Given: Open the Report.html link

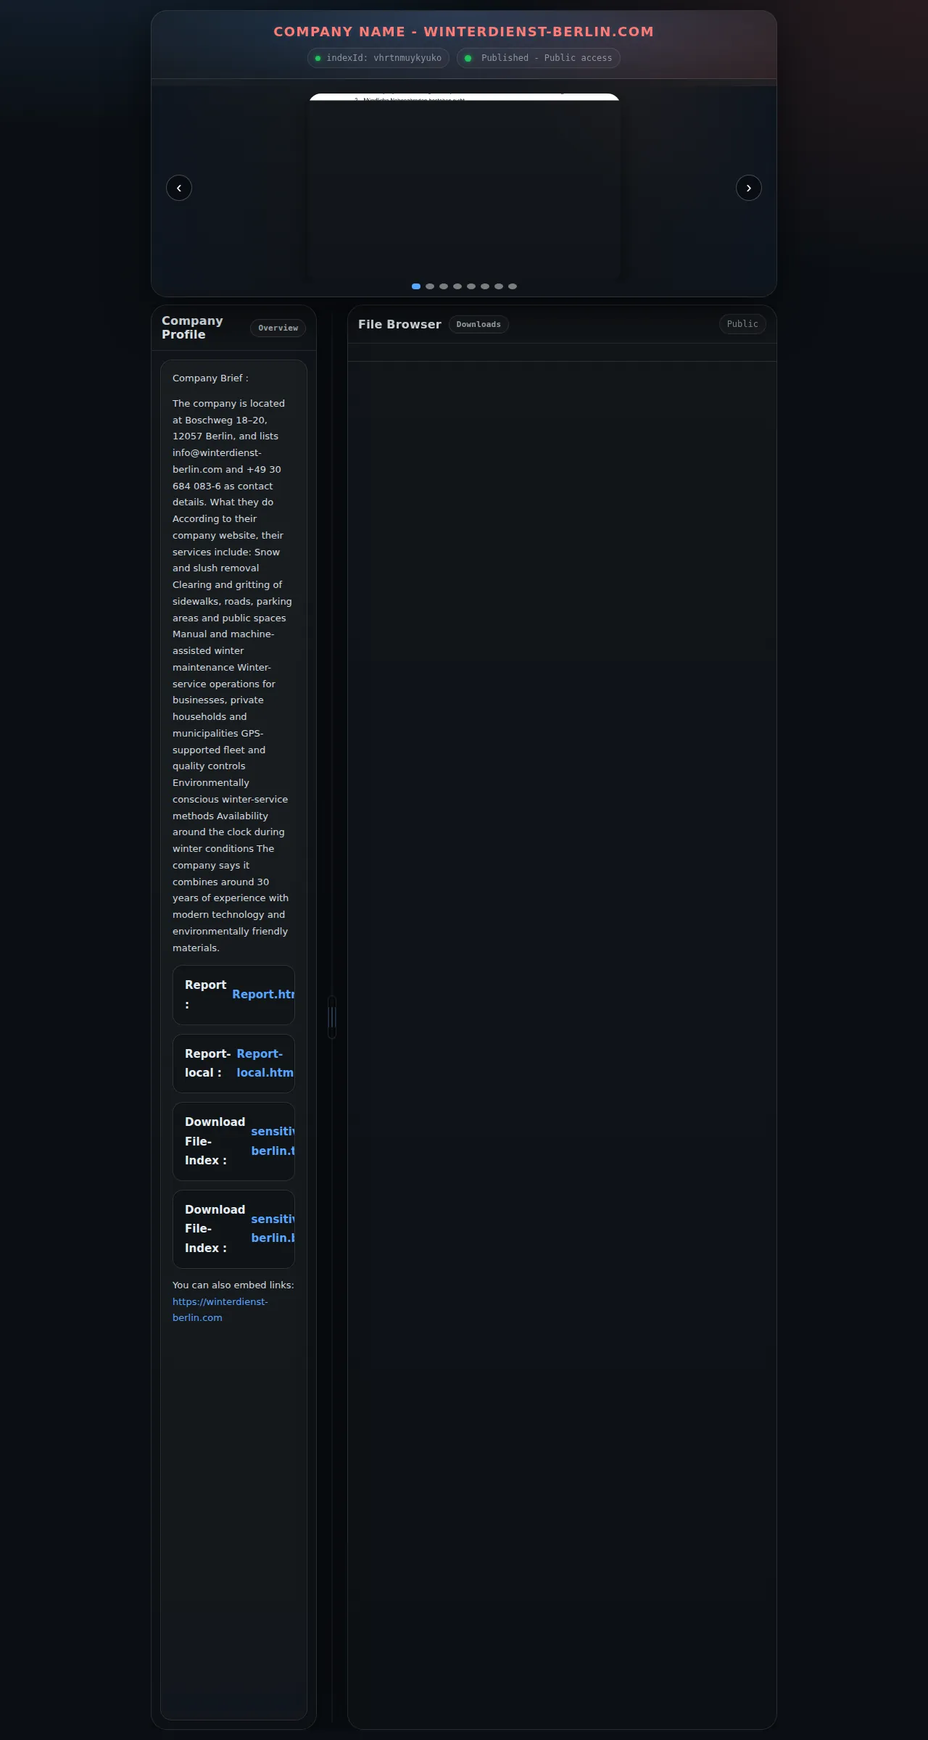Looking at the screenshot, I should 263,995.
